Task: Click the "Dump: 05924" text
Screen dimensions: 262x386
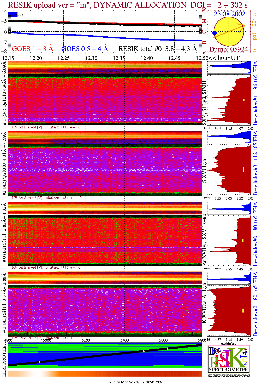Action: (229, 49)
